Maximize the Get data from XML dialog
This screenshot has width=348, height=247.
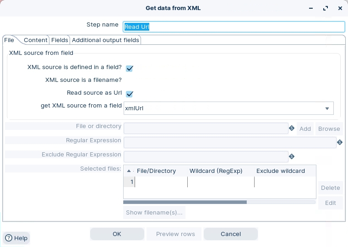tap(326, 8)
